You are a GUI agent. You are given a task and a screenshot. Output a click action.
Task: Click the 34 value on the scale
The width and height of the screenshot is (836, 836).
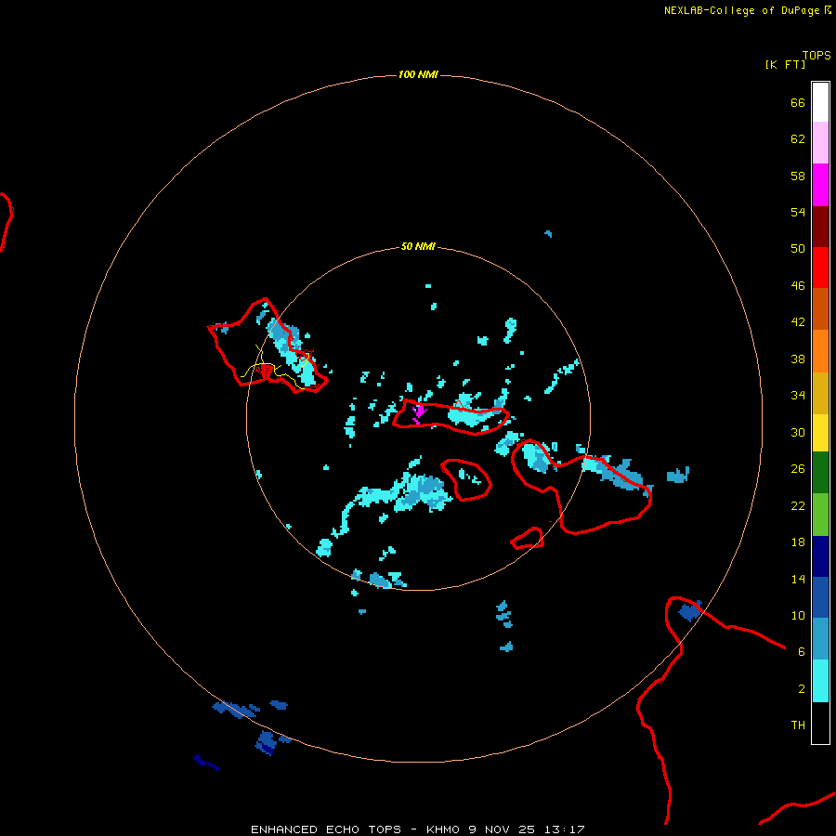pos(798,395)
